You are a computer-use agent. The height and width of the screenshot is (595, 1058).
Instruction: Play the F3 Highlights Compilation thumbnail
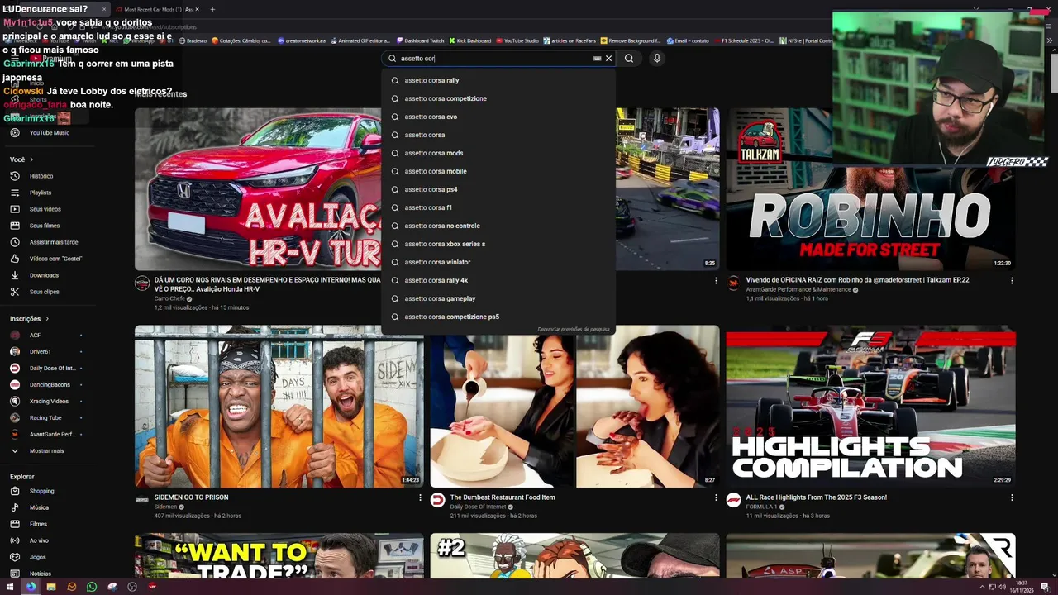870,406
